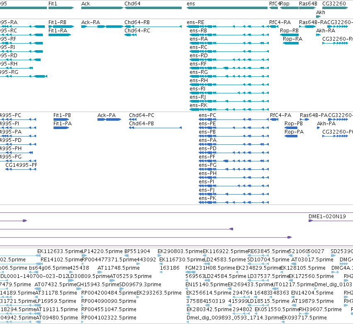Select the Fit1-RA transcript label
Viewport: 353px width, 324px height.
58,31
